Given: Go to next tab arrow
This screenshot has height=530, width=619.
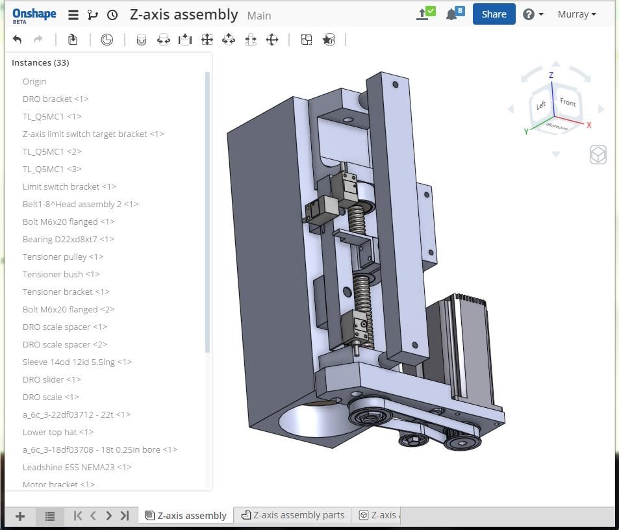Looking at the screenshot, I should click(x=109, y=516).
